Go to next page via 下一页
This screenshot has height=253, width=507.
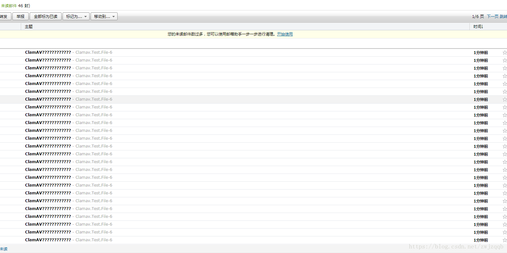492,17
